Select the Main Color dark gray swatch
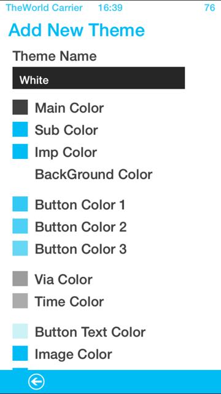Screen dimensions: 221x394 (20, 107)
